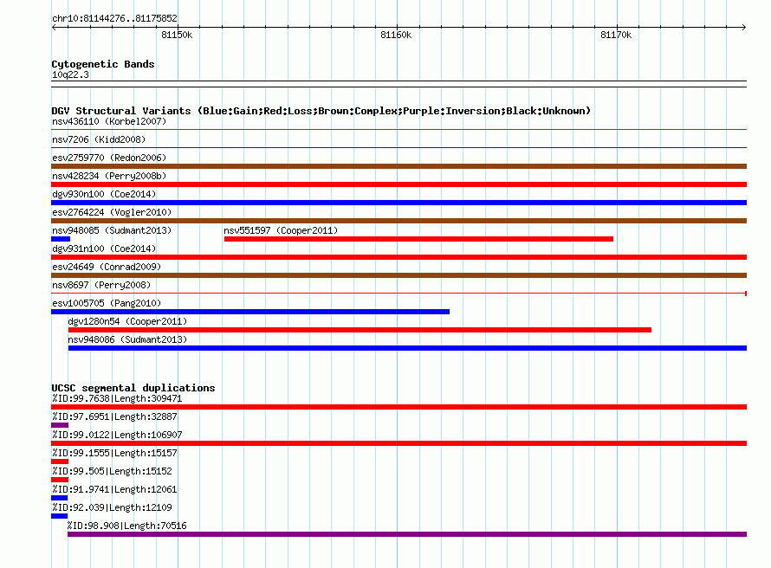Click the blue bar under dgv930n100
The width and height of the screenshot is (771, 568).
click(x=398, y=203)
